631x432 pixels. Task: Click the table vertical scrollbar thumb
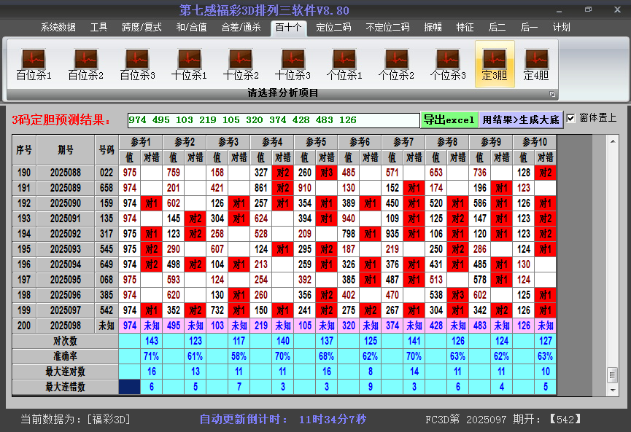pos(613,375)
